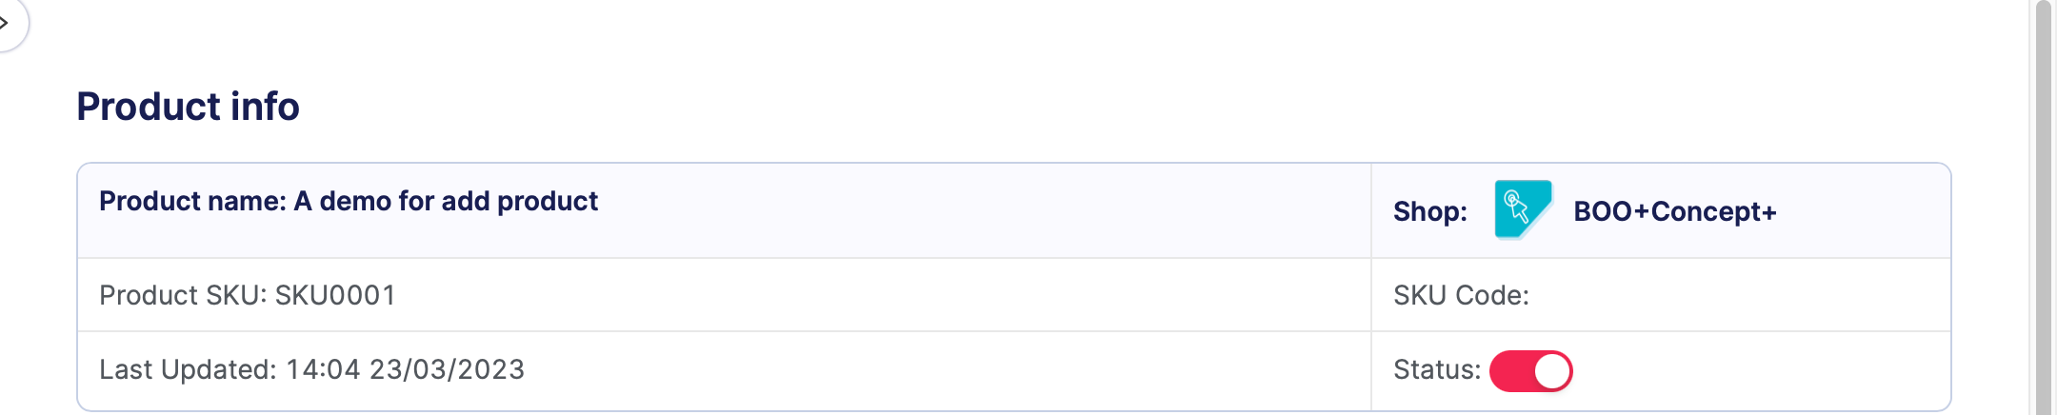Screen dimensions: 2057x415
Task: Click the BOO+Concept+ shop logo icon
Action: (1522, 210)
